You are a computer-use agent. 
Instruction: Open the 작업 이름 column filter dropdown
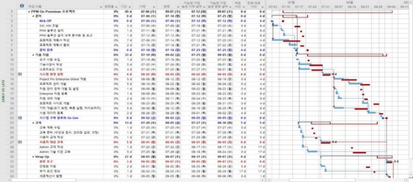(x=101, y=6)
